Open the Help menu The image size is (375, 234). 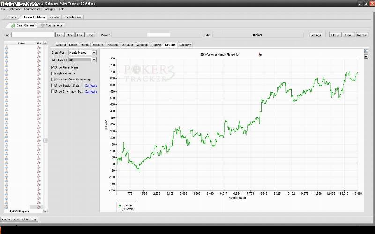pos(61,9)
